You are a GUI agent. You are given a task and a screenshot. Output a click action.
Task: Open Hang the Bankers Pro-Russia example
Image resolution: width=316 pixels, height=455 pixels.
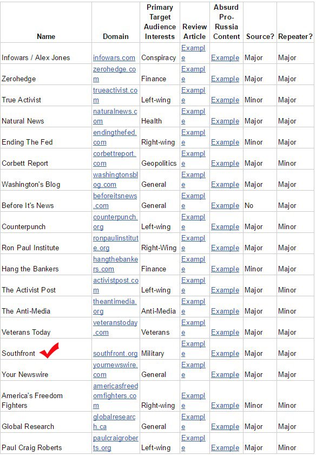[225, 269]
